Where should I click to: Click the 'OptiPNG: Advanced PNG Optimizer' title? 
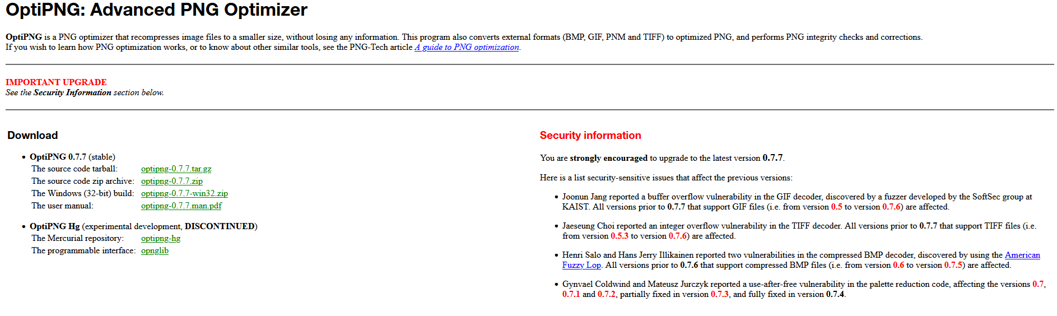coord(157,10)
